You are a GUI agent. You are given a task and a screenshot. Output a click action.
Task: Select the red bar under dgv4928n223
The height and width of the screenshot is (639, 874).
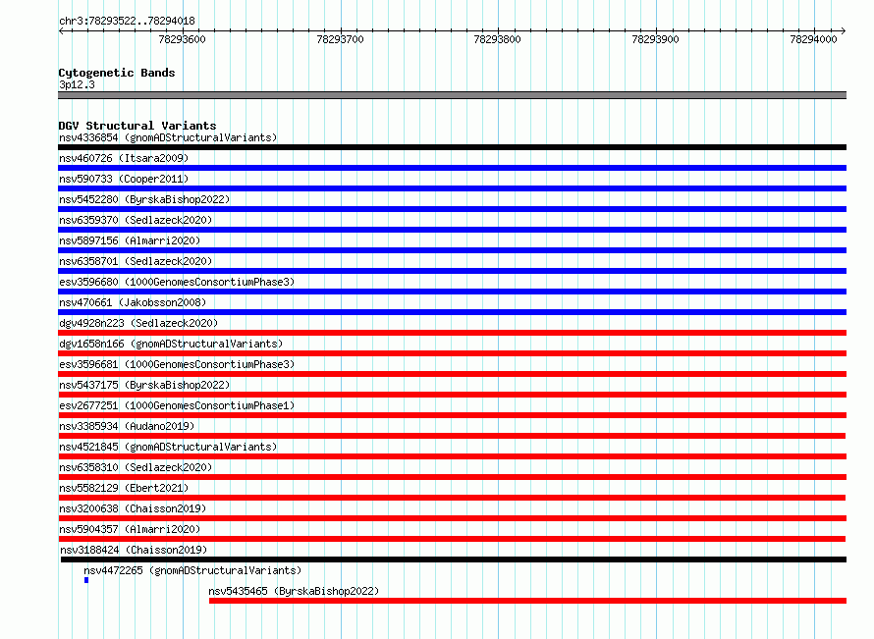point(452,333)
